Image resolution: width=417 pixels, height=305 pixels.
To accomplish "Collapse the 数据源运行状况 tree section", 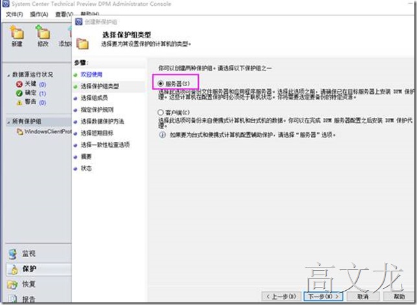I will [x=8, y=75].
